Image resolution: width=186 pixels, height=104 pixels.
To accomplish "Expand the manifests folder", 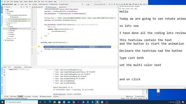I will pos(5,11).
